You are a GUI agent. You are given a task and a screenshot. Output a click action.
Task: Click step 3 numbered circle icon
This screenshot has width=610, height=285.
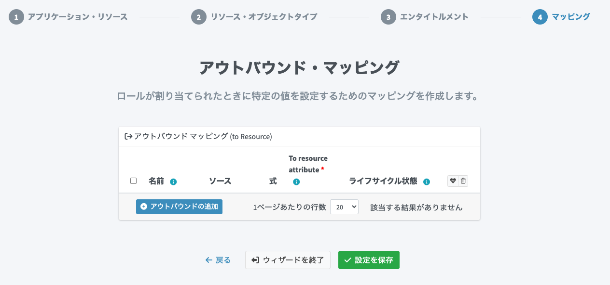pyautogui.click(x=388, y=17)
